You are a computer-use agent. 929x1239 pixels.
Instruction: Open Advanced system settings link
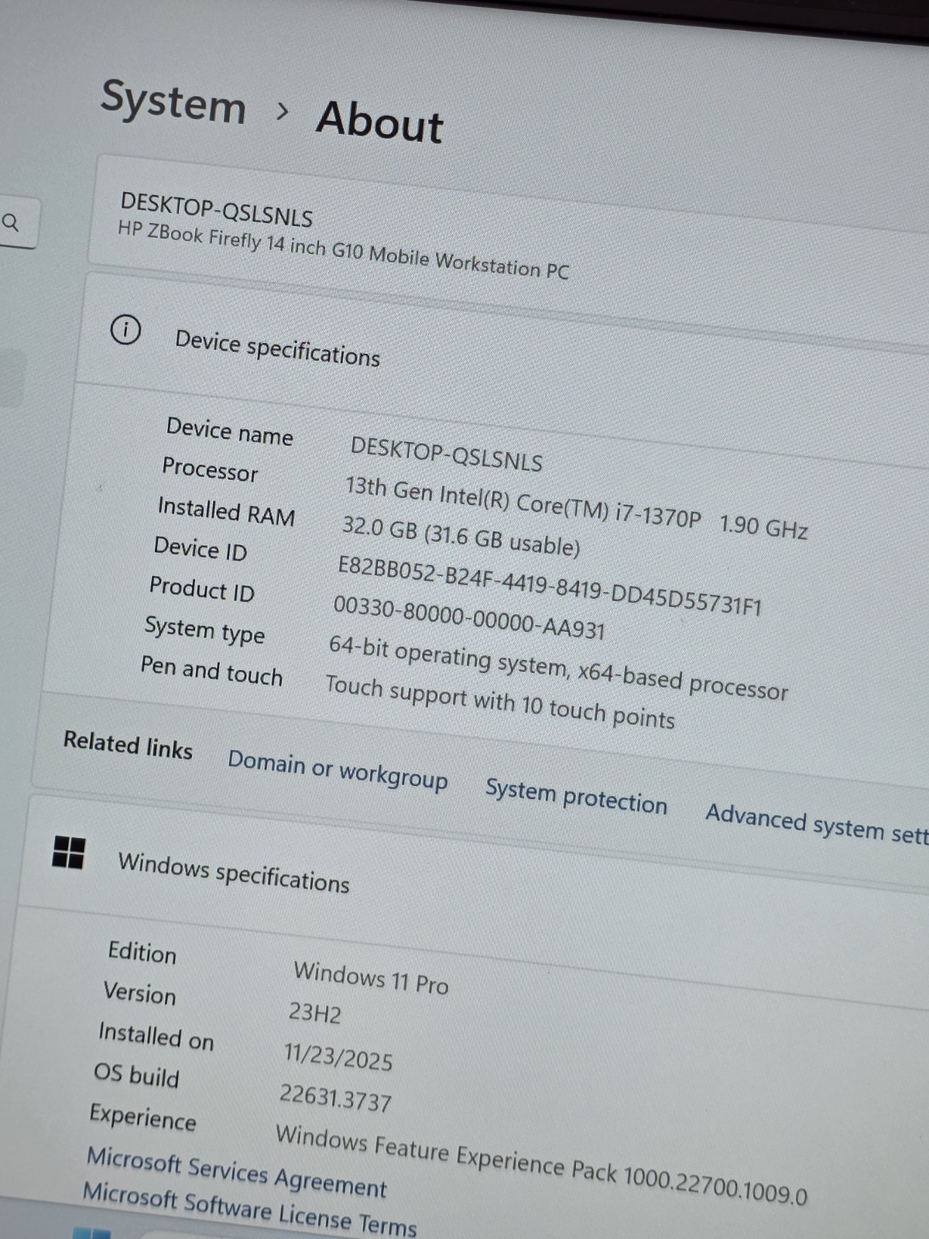817,824
